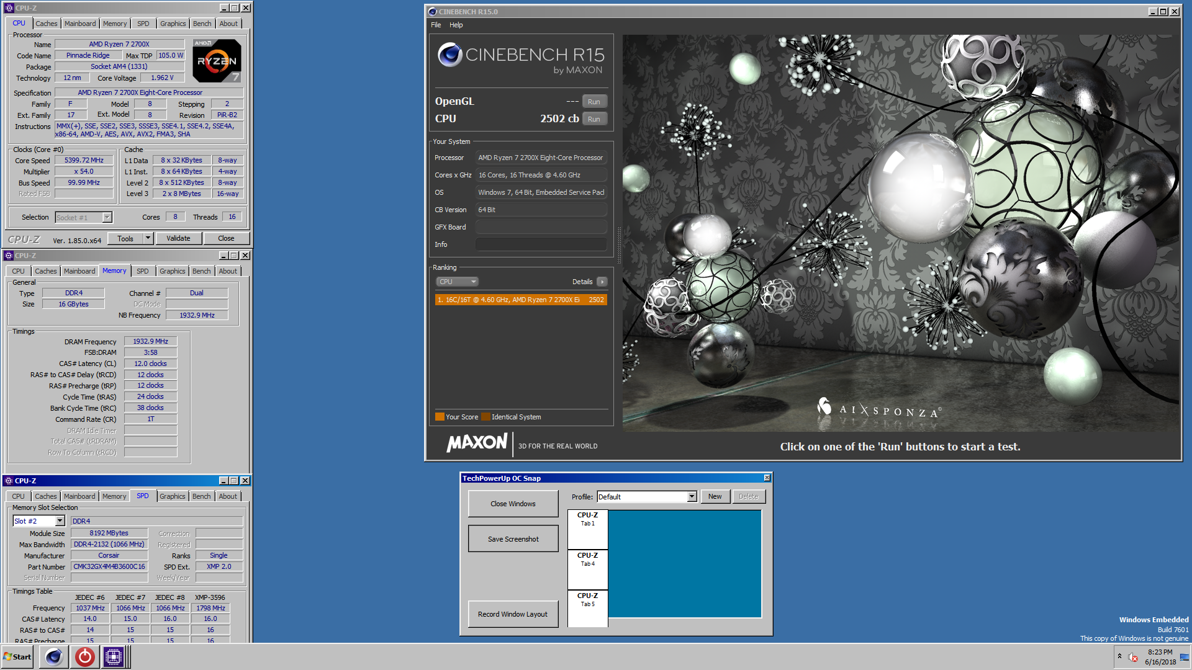Open the Slot #2 memory slot dropdown
The image size is (1192, 670).
coord(60,521)
